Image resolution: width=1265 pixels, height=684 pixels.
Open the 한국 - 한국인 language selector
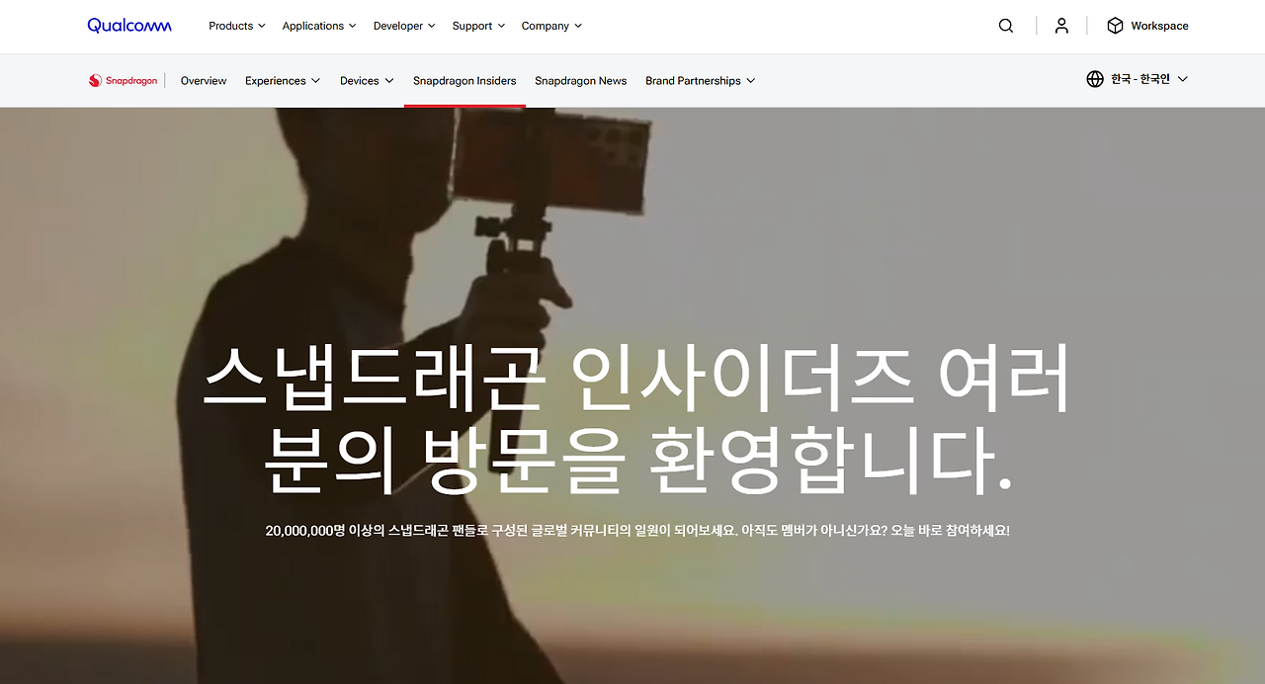[1149, 79]
